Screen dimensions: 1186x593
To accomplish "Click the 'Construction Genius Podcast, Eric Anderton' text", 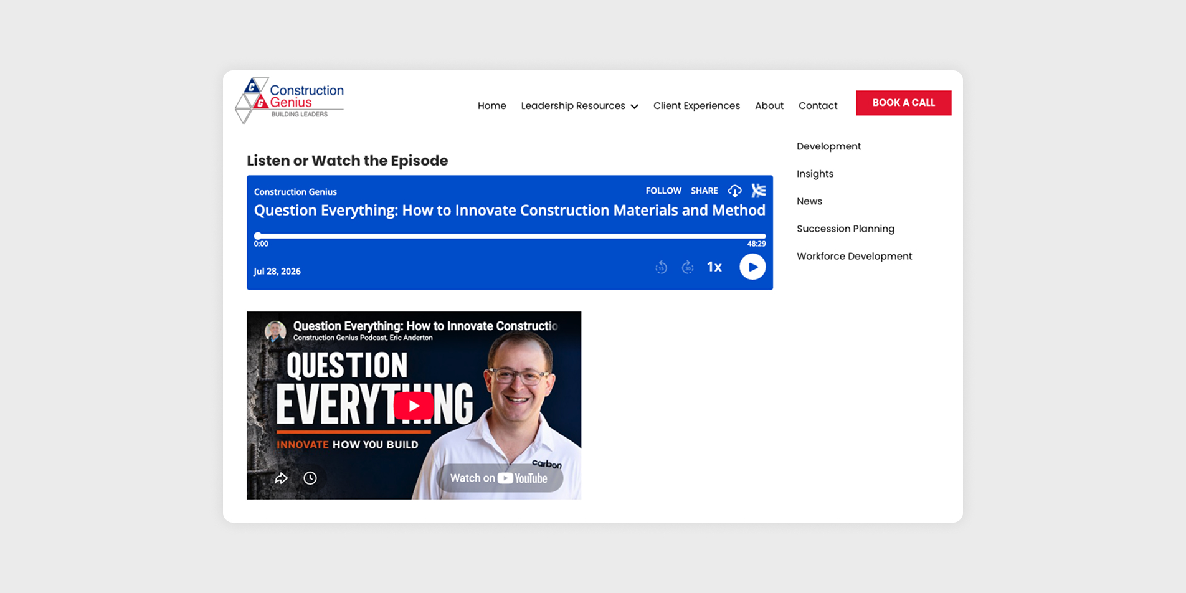I will (363, 338).
